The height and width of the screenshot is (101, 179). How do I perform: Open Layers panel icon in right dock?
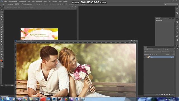(177, 49)
